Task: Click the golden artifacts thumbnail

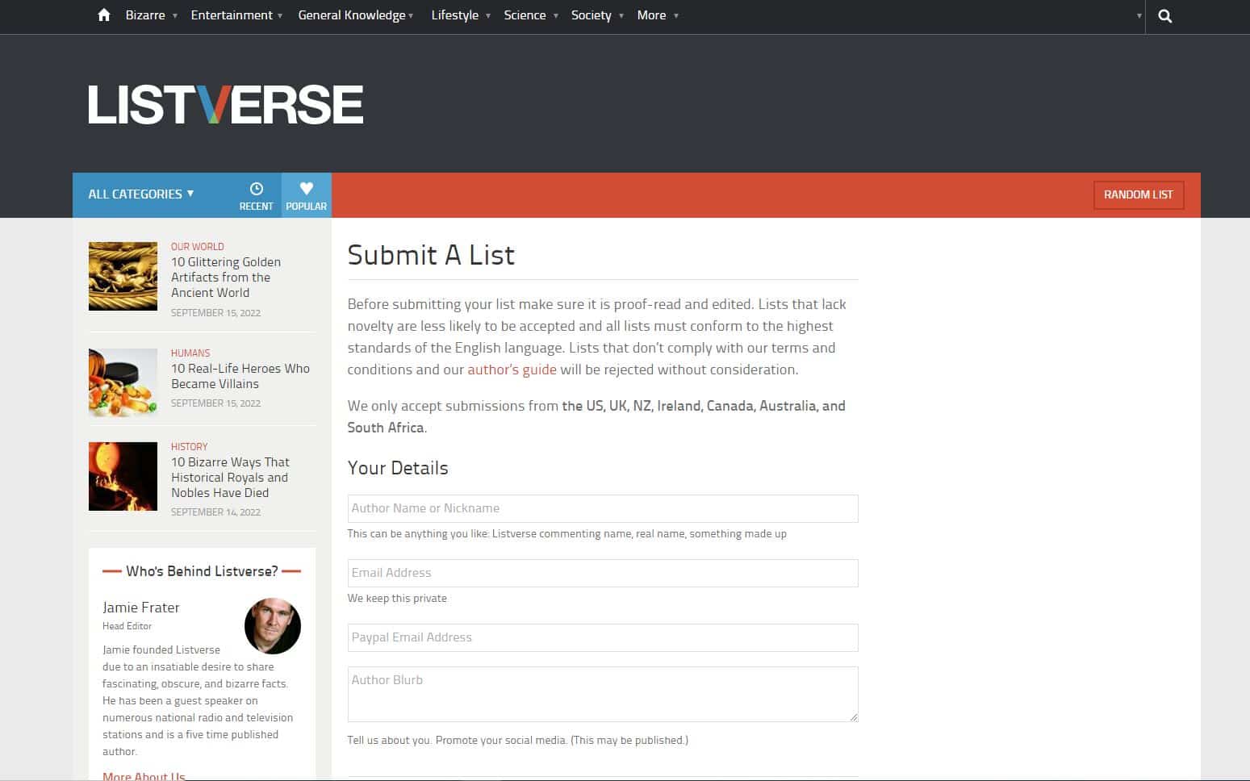Action: click(x=123, y=276)
